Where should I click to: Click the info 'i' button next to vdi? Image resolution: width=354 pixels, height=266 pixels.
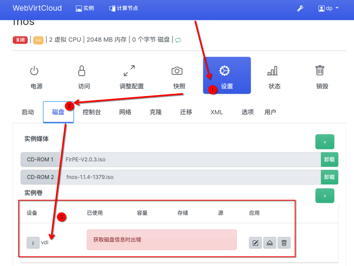coord(33,243)
